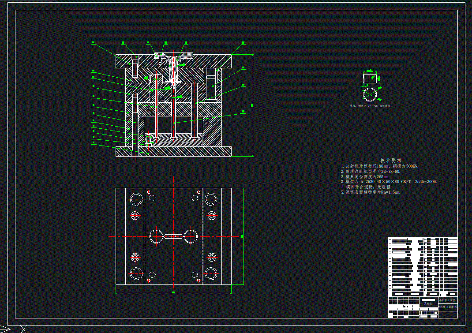Screen dimensions: 472x333
Task: Select the top-left guide pillar circle in plan view
Action: click(x=136, y=198)
